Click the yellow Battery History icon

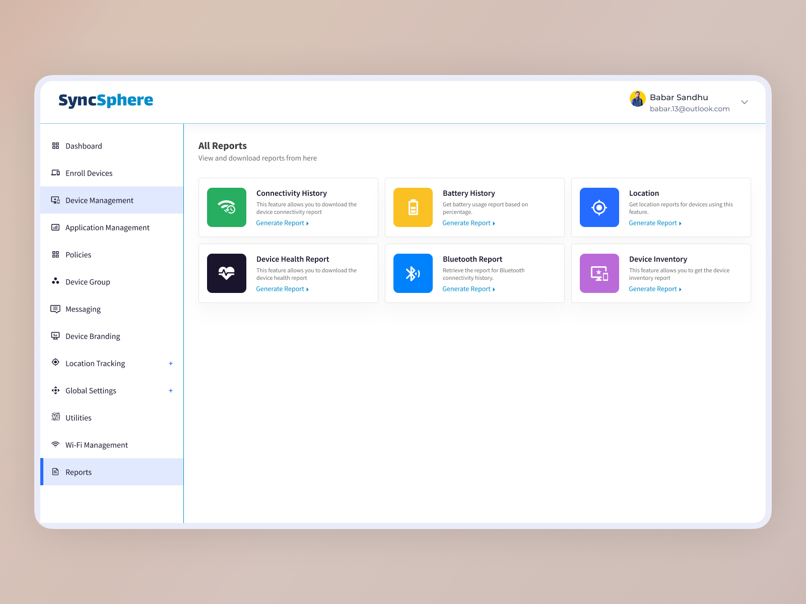[413, 207]
